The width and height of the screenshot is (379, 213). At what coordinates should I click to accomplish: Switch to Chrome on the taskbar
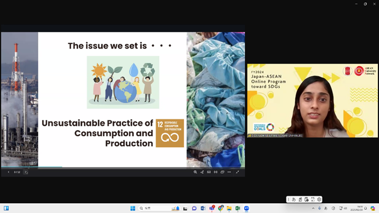220,209
